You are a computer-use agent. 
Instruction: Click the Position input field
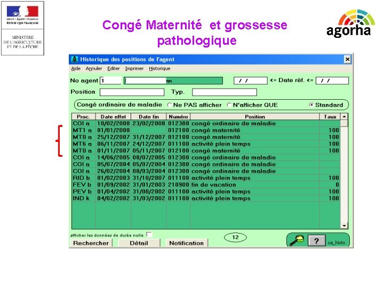coord(132,92)
